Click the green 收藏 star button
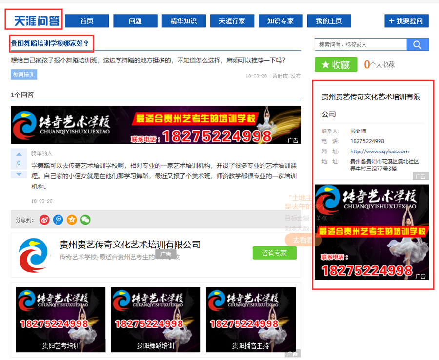 click(x=336, y=65)
